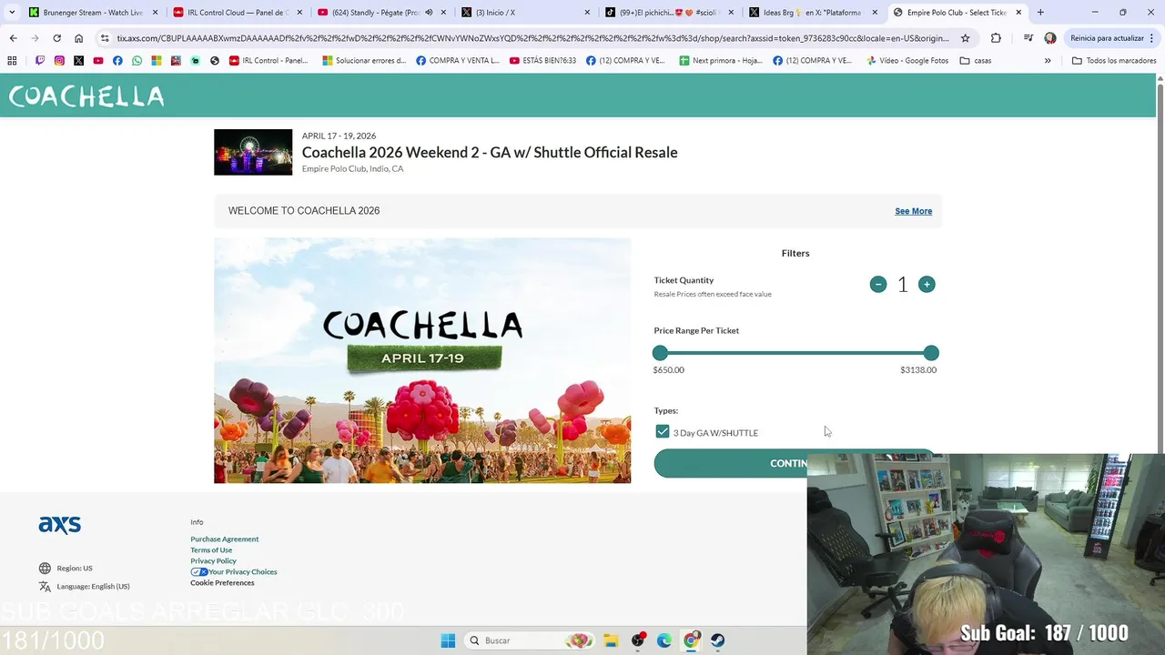Screen dimensions: 1165x655
Task: Click the Chrome icon in the taskbar
Action: pyautogui.click(x=691, y=640)
